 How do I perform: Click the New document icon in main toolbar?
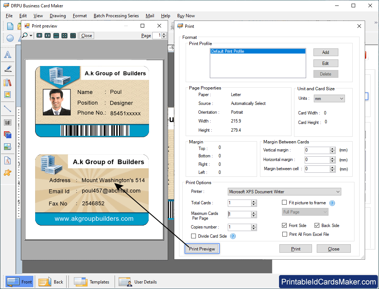pyautogui.click(x=10, y=26)
